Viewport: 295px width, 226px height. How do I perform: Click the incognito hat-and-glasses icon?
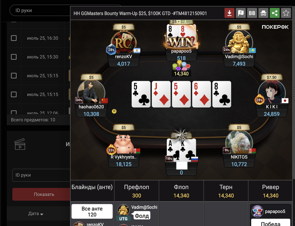263,13
